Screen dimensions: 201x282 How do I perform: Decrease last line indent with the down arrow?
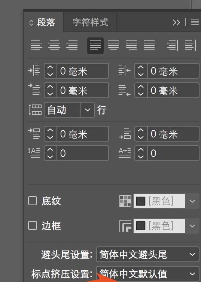coord(141,94)
